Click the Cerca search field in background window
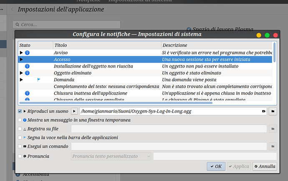Screen dimensions: 288x181 (x=66, y=25)
